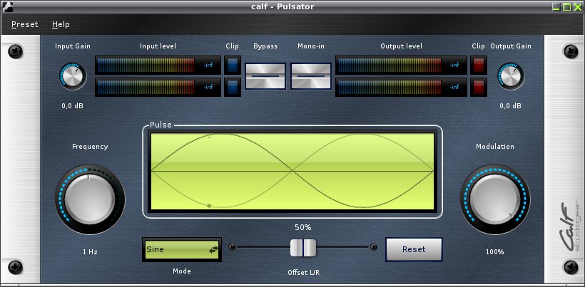Click the 100% modulation value

point(494,252)
